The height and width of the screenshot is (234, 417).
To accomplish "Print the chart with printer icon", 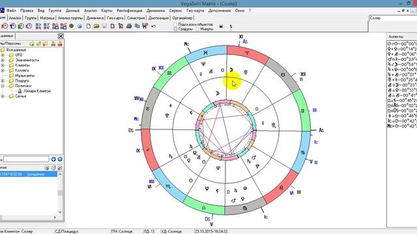I will click(129, 26).
